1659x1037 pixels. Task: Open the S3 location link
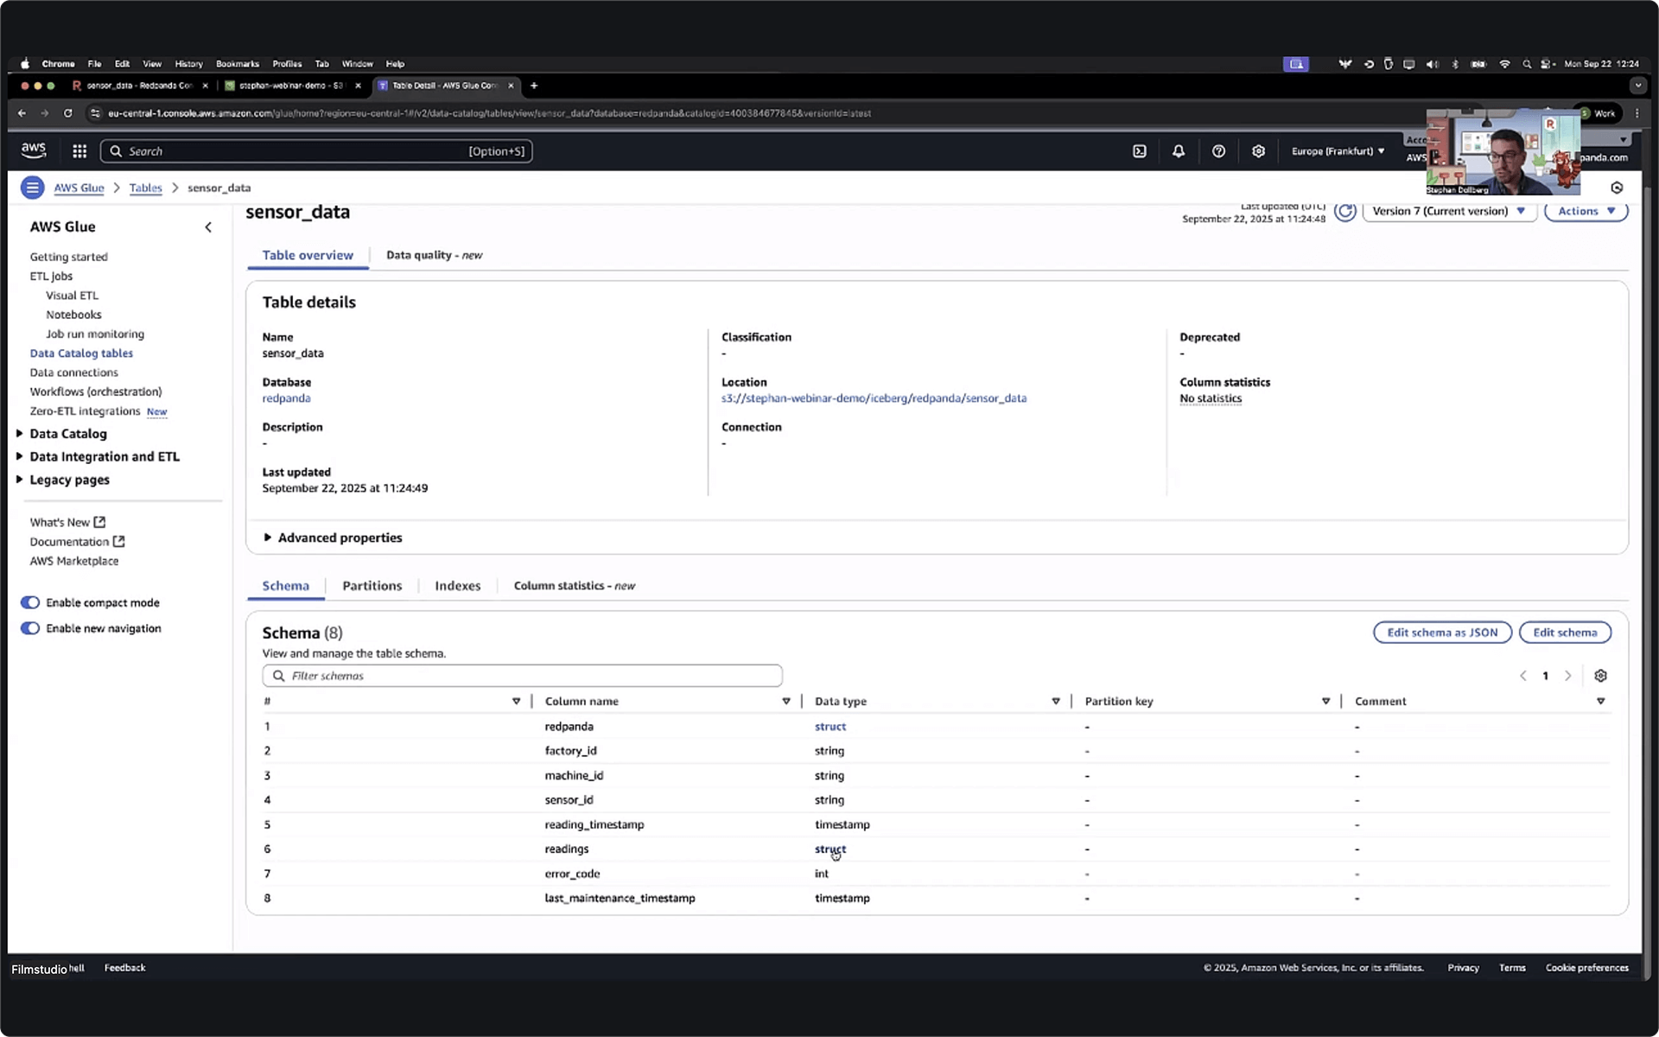pos(874,398)
